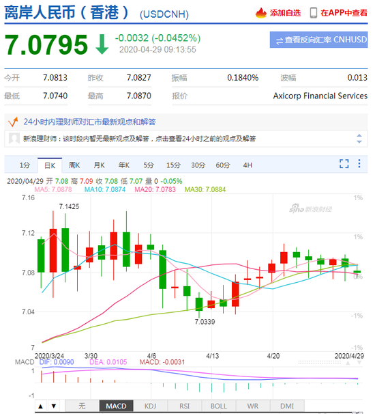The width and height of the screenshot is (375, 414).
Task: Click the black down triangle indicator button
Action: [x=54, y=406]
